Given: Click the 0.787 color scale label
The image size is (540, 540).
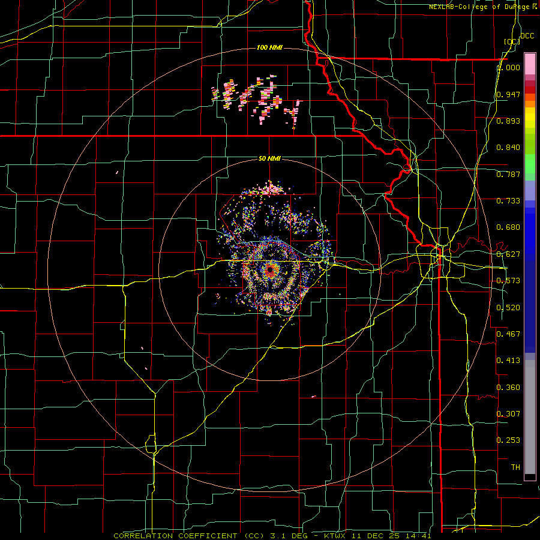Looking at the screenshot, I should click(x=508, y=174).
